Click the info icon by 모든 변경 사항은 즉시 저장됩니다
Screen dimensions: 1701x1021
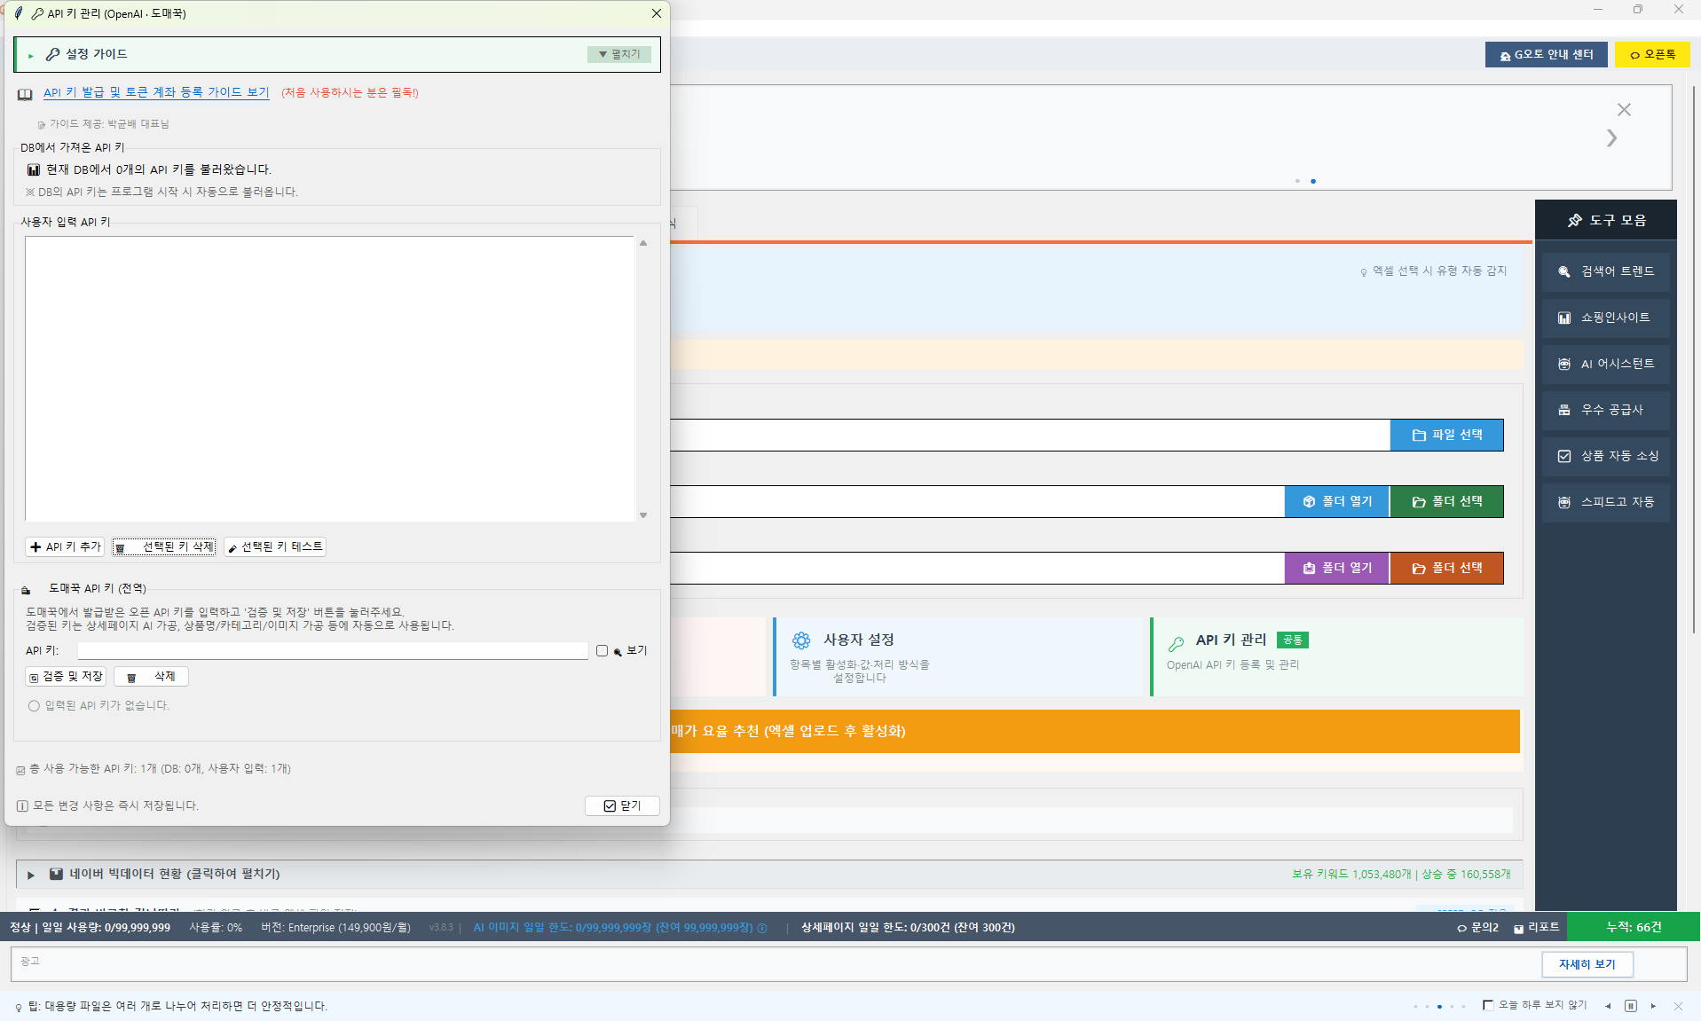point(22,806)
